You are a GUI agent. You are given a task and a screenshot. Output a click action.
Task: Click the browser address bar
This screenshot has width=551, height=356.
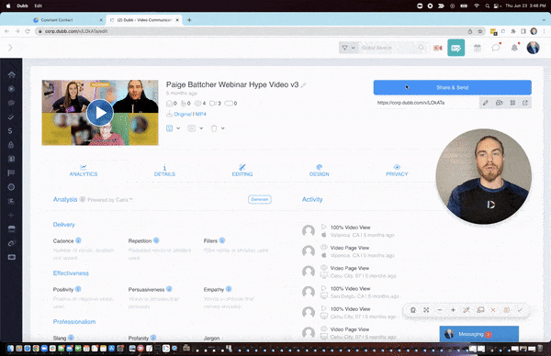click(x=260, y=31)
